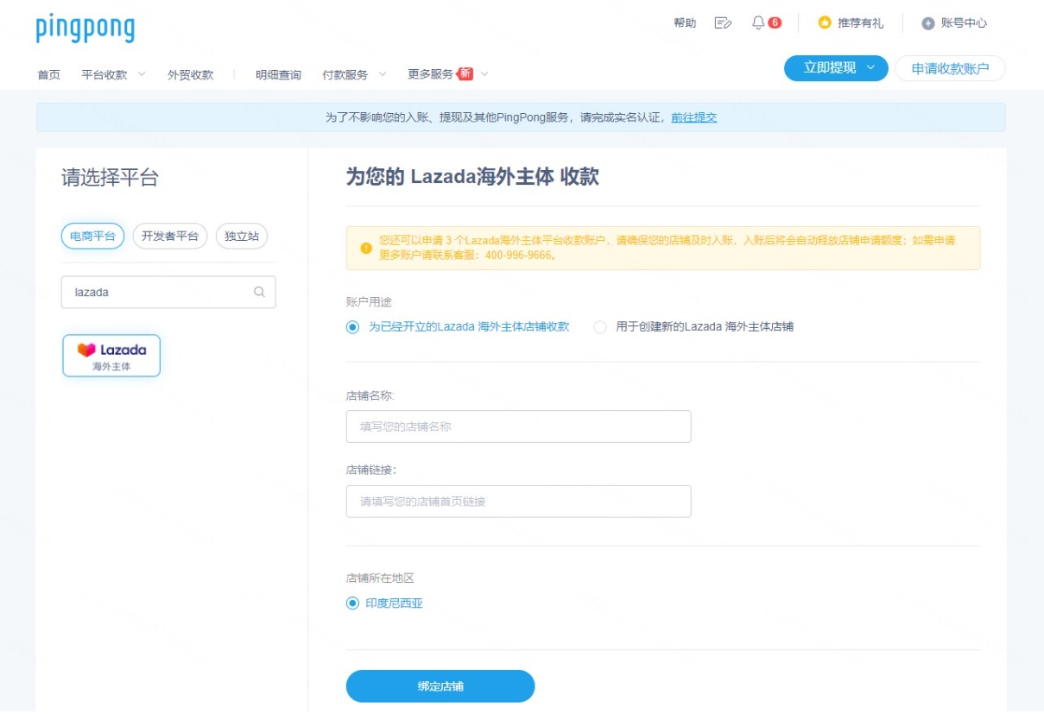Expand the 平台收款 dropdown menu
Image resolution: width=1044 pixels, height=714 pixels.
pyautogui.click(x=104, y=73)
